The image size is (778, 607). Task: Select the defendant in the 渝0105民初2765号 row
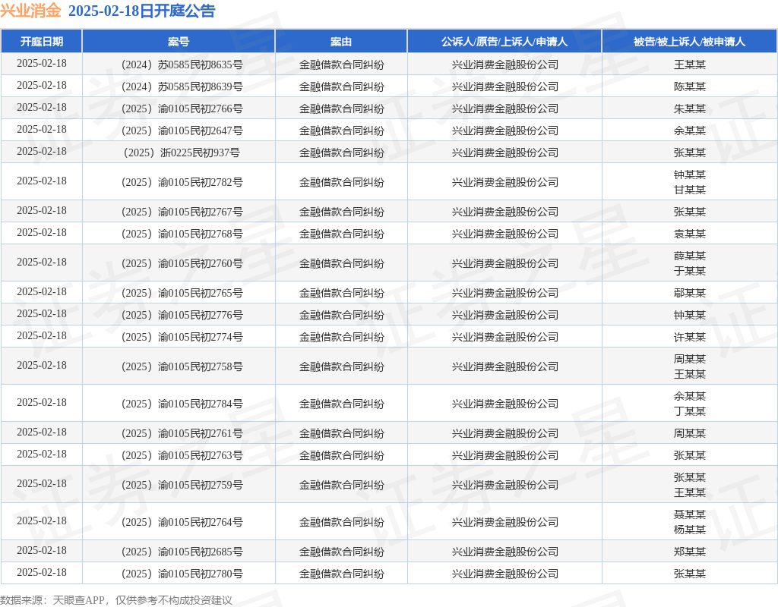[x=690, y=294]
